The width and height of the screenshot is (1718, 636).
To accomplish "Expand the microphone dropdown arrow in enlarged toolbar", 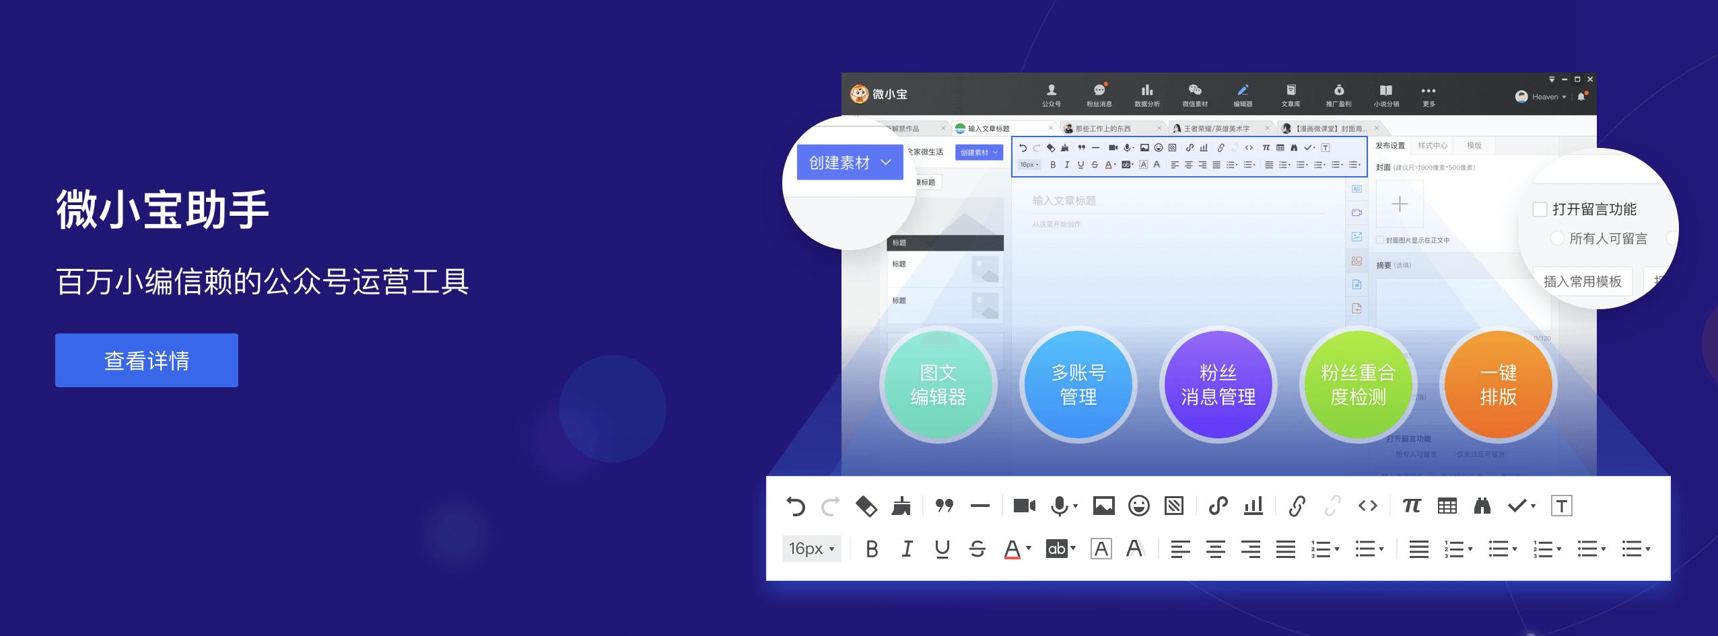I will 1075,506.
